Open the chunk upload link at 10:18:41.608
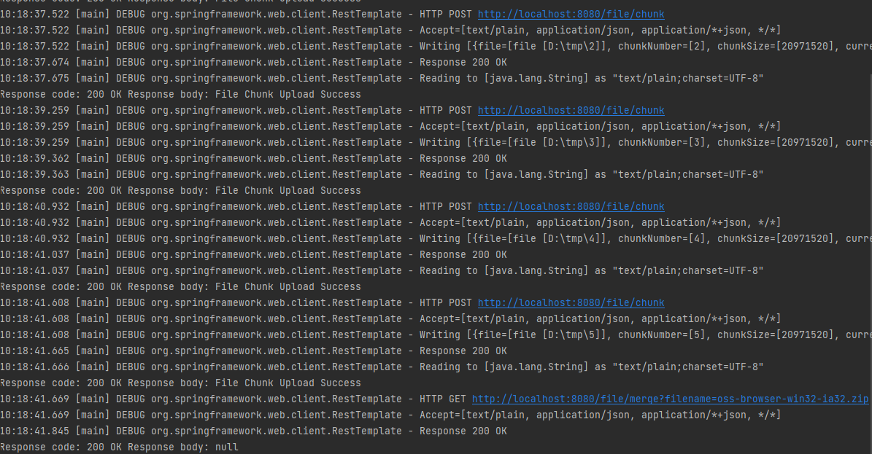The image size is (872, 454). [x=571, y=302]
